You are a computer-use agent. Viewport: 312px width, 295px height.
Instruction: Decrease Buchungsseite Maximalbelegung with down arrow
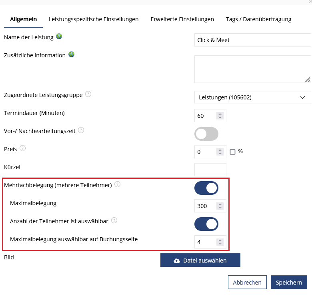220,244
